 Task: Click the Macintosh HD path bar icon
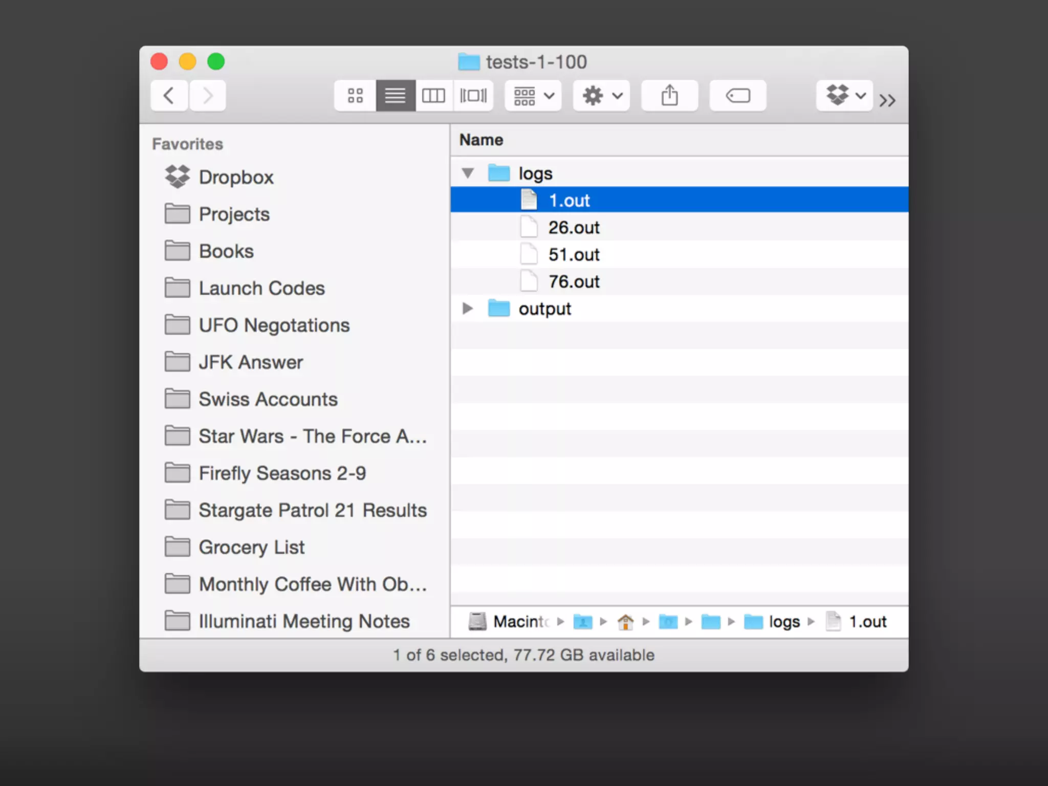tap(477, 622)
